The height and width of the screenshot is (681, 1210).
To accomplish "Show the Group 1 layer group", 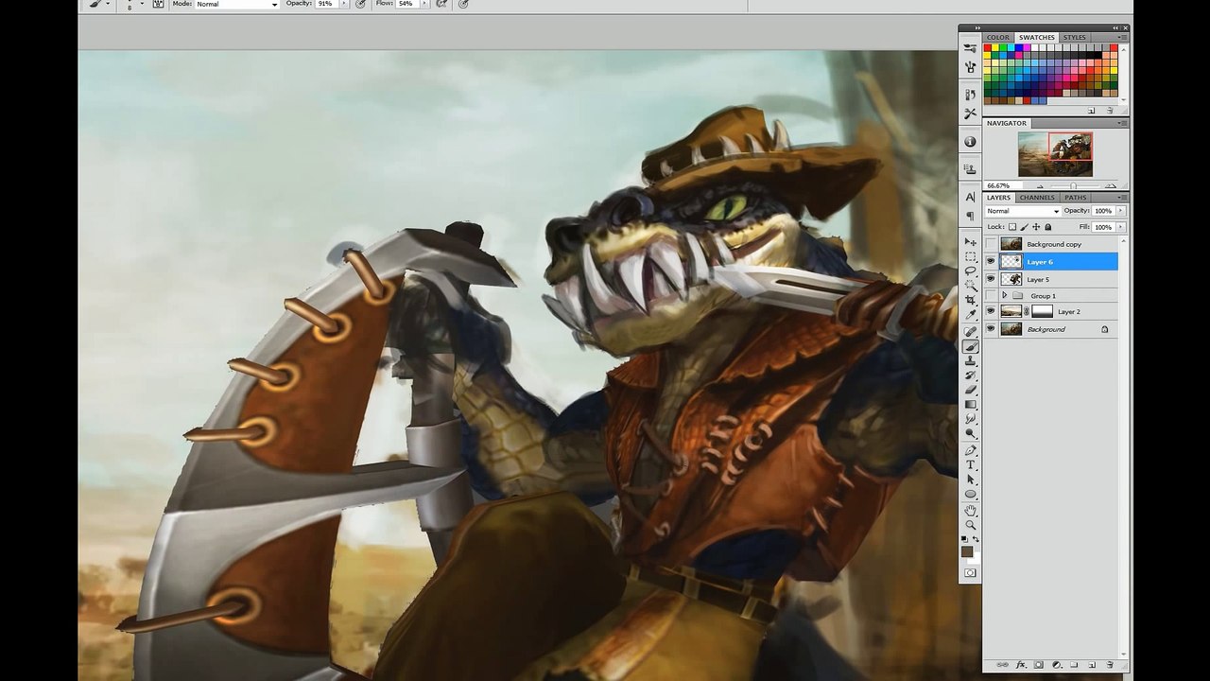I will click(x=991, y=296).
